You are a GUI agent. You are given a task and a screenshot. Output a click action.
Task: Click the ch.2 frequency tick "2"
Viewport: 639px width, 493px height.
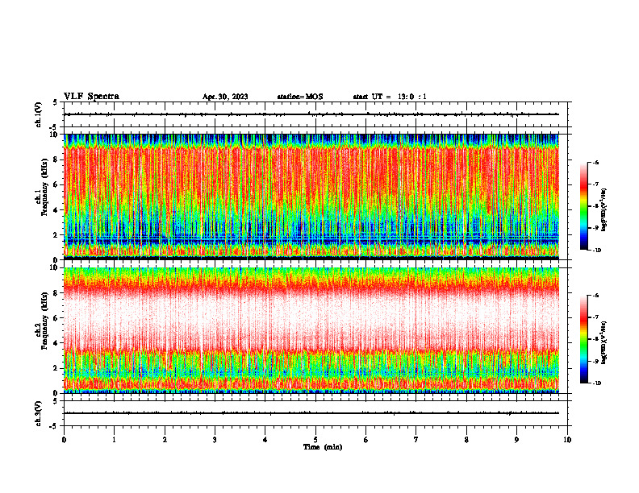56,368
